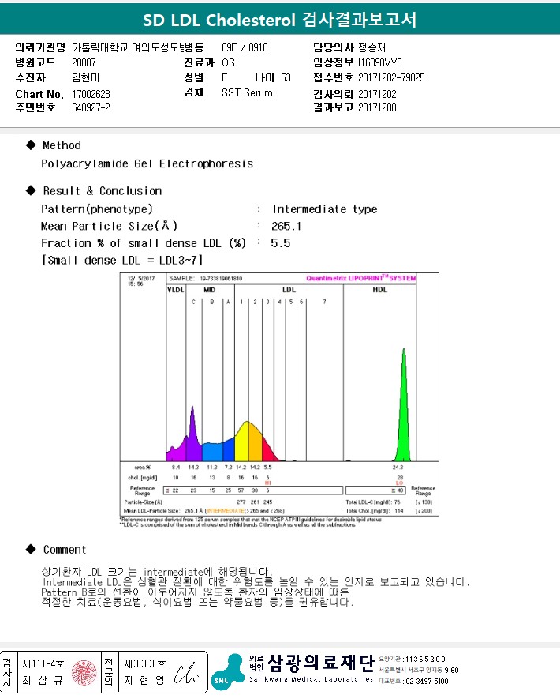
Task: Select 'Samkwang Medical Laboratories' English name
Action: click(312, 679)
